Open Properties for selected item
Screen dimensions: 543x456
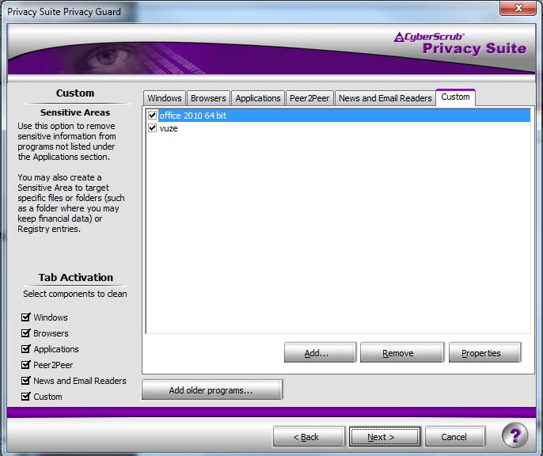click(x=484, y=353)
